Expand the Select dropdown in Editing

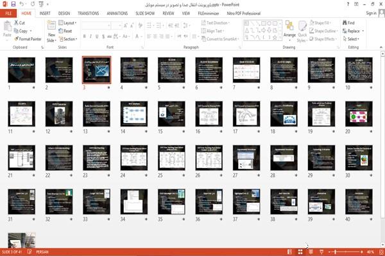[351, 39]
